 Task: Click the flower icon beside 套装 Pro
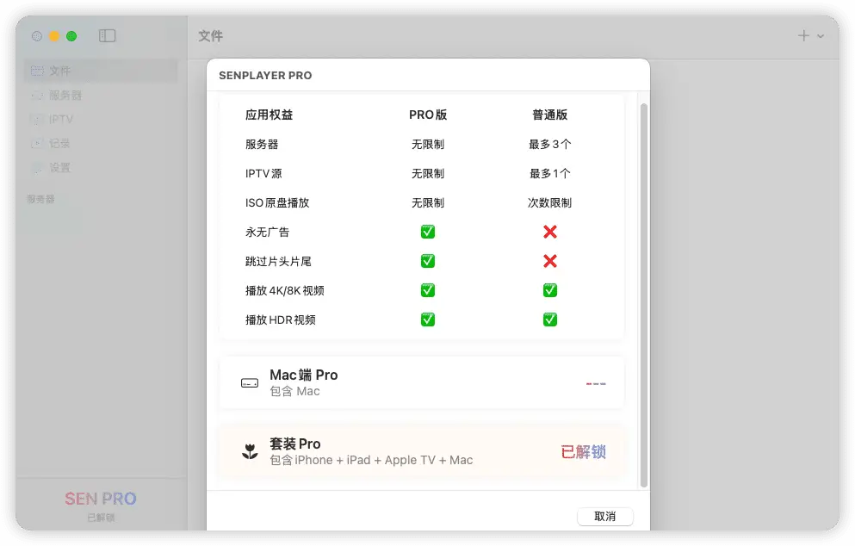[x=249, y=450]
